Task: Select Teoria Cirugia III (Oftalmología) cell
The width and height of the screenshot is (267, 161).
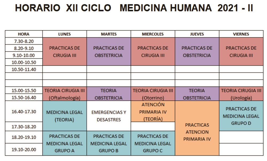Action: 65,94
